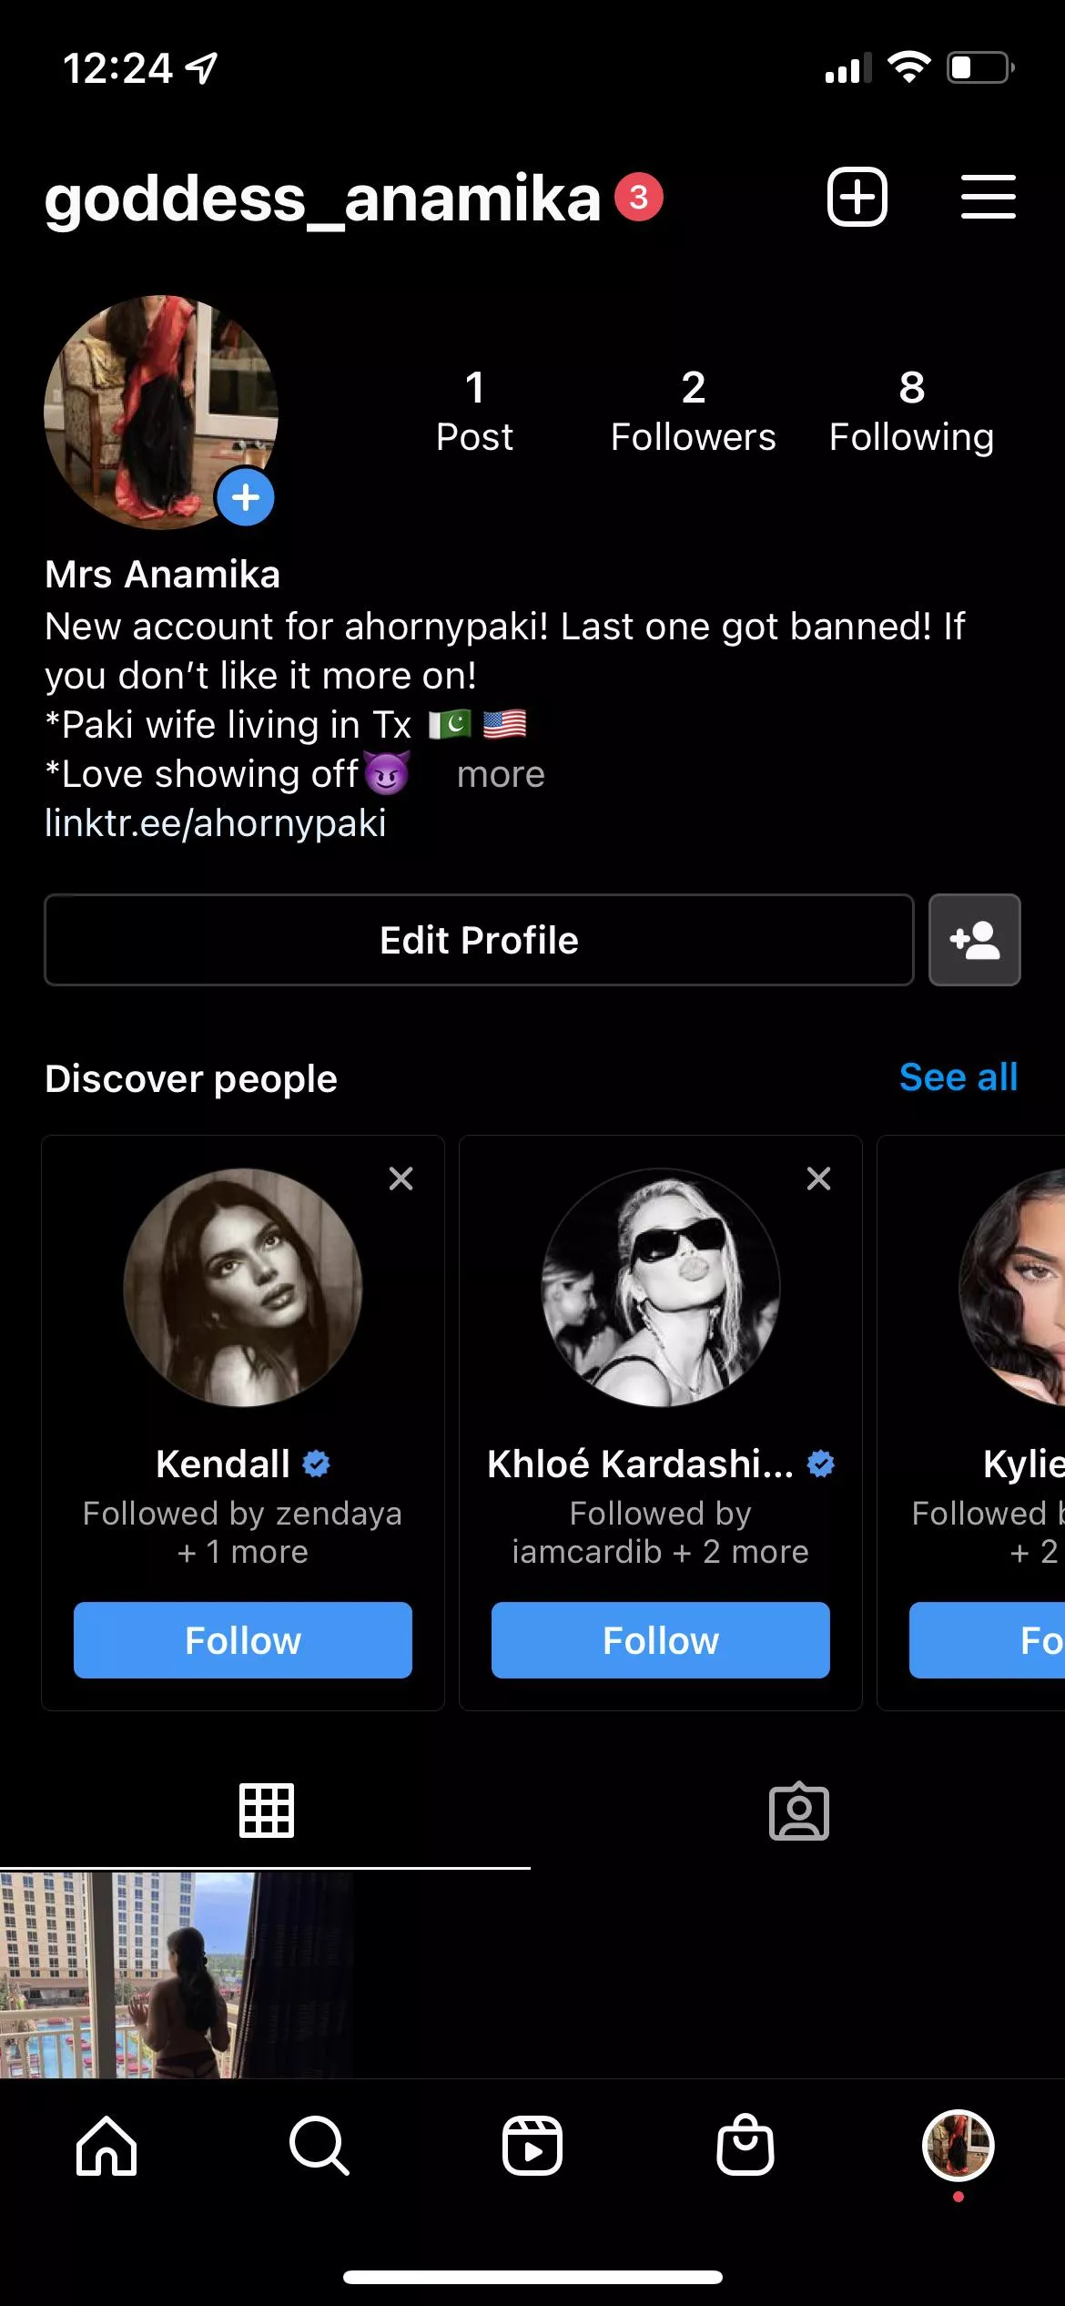
Task: Open the discover people icon button
Action: (x=974, y=940)
